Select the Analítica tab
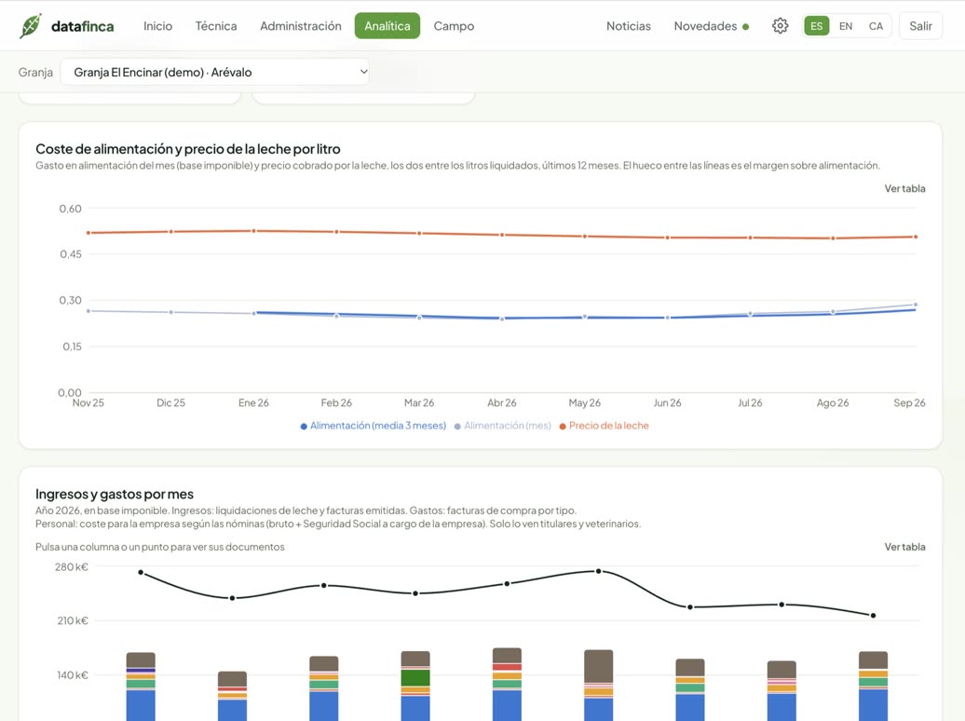965x721 pixels. (x=387, y=26)
